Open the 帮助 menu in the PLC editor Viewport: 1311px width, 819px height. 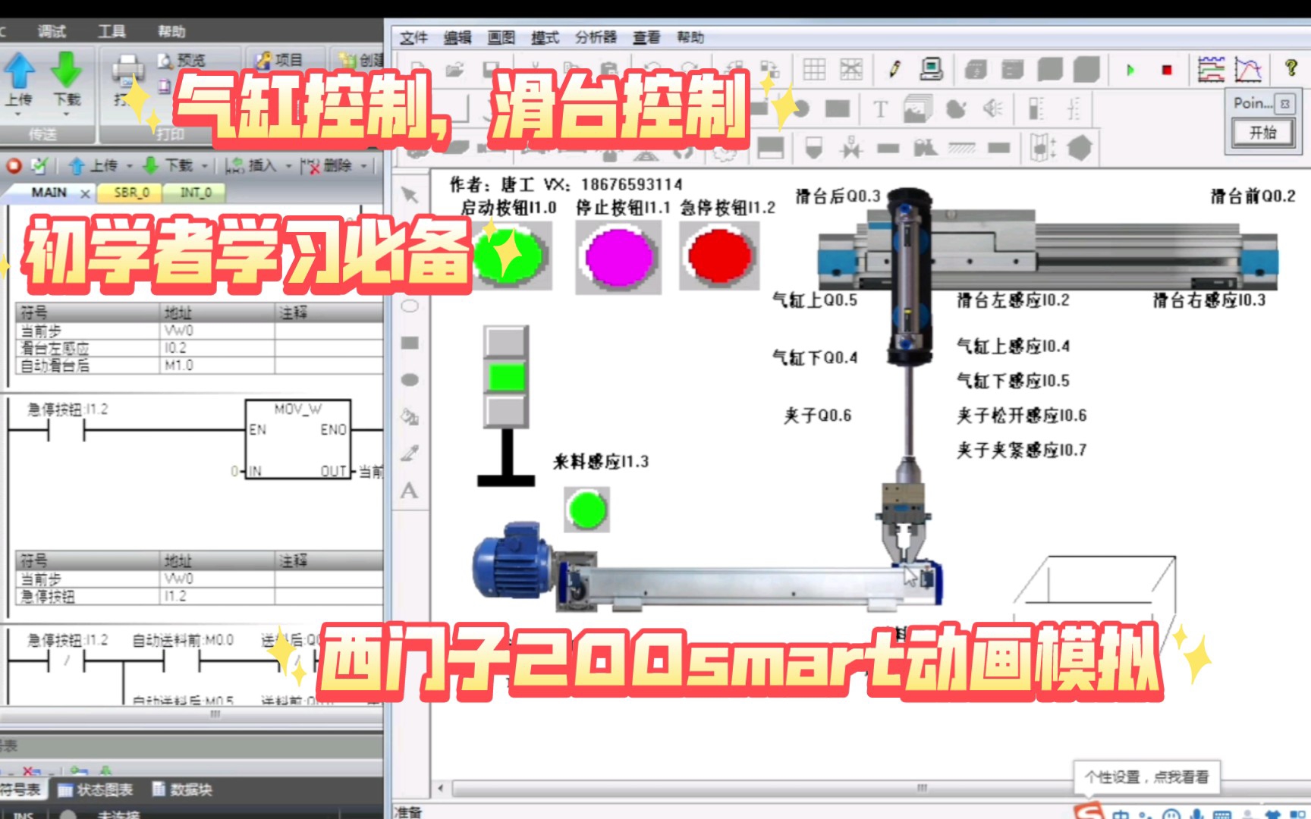tap(171, 31)
